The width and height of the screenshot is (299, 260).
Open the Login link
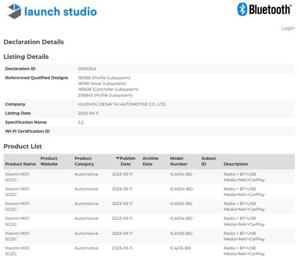pyautogui.click(x=288, y=28)
